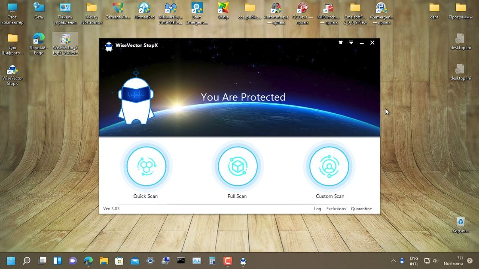The image size is (479, 269).
Task: Open the Quarantine page
Action: (361, 209)
